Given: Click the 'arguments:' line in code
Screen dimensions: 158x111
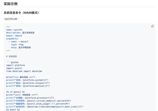Looking at the screenshot, I should 12,38.
